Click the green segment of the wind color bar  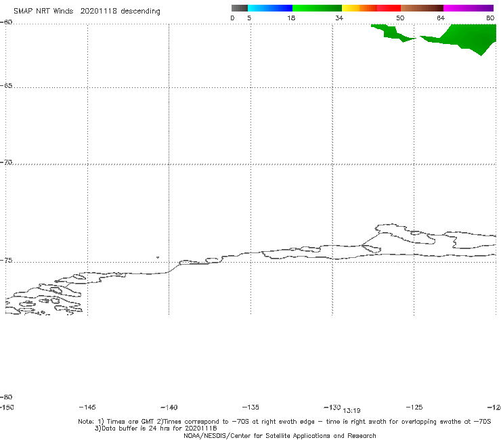(318, 8)
